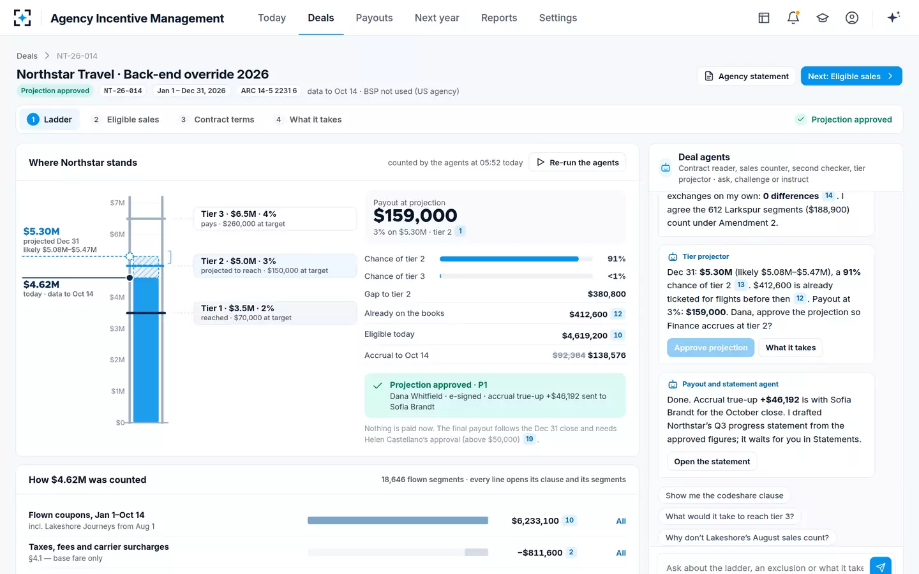Open the layout panel icon in header
Viewport: 919px width, 574px height.
(764, 18)
